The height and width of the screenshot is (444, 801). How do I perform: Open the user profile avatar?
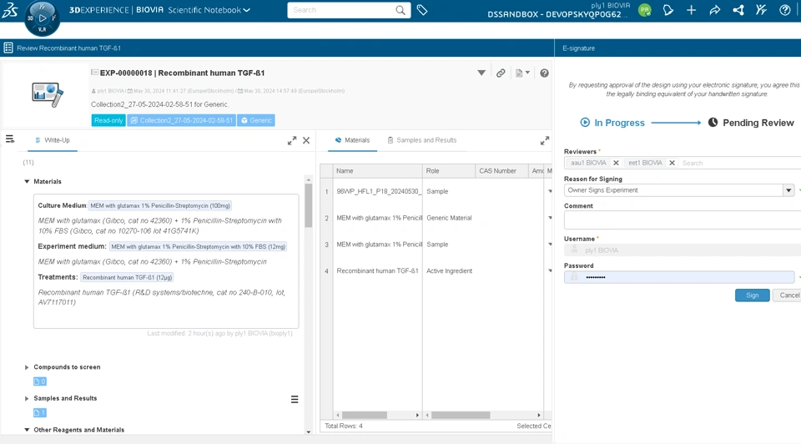[645, 10]
